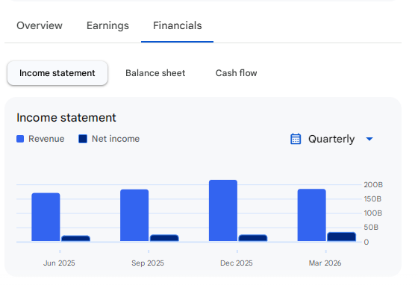This screenshot has width=418, height=285.
Task: Switch to the Overview tab
Action: pyautogui.click(x=40, y=25)
